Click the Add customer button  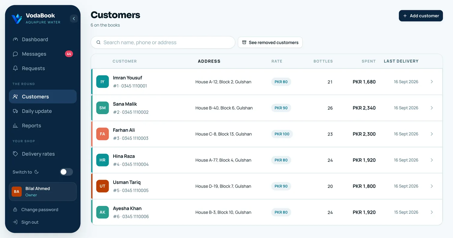point(421,16)
